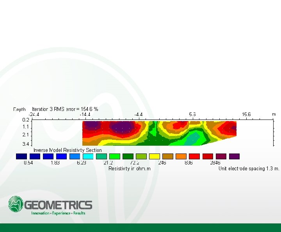This screenshot has width=281, height=232.
Task: Click the 246 legend value
Action: point(162,162)
